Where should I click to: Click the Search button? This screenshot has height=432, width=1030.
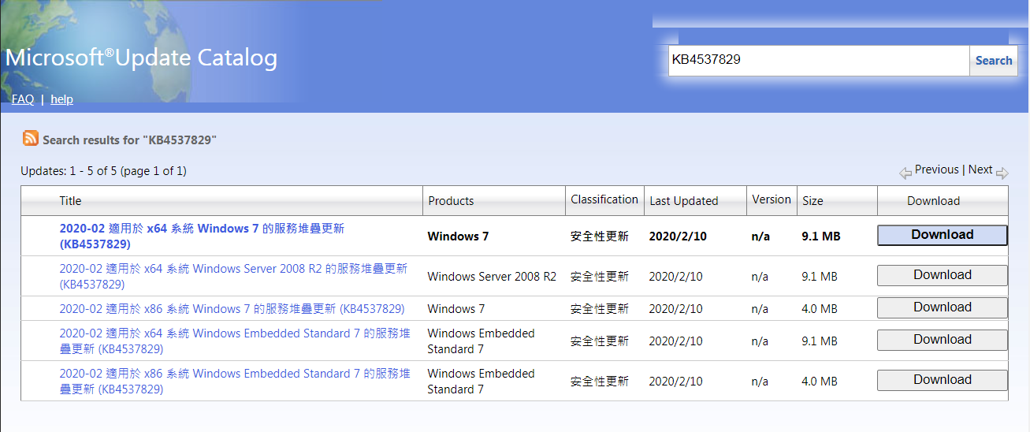tap(993, 61)
